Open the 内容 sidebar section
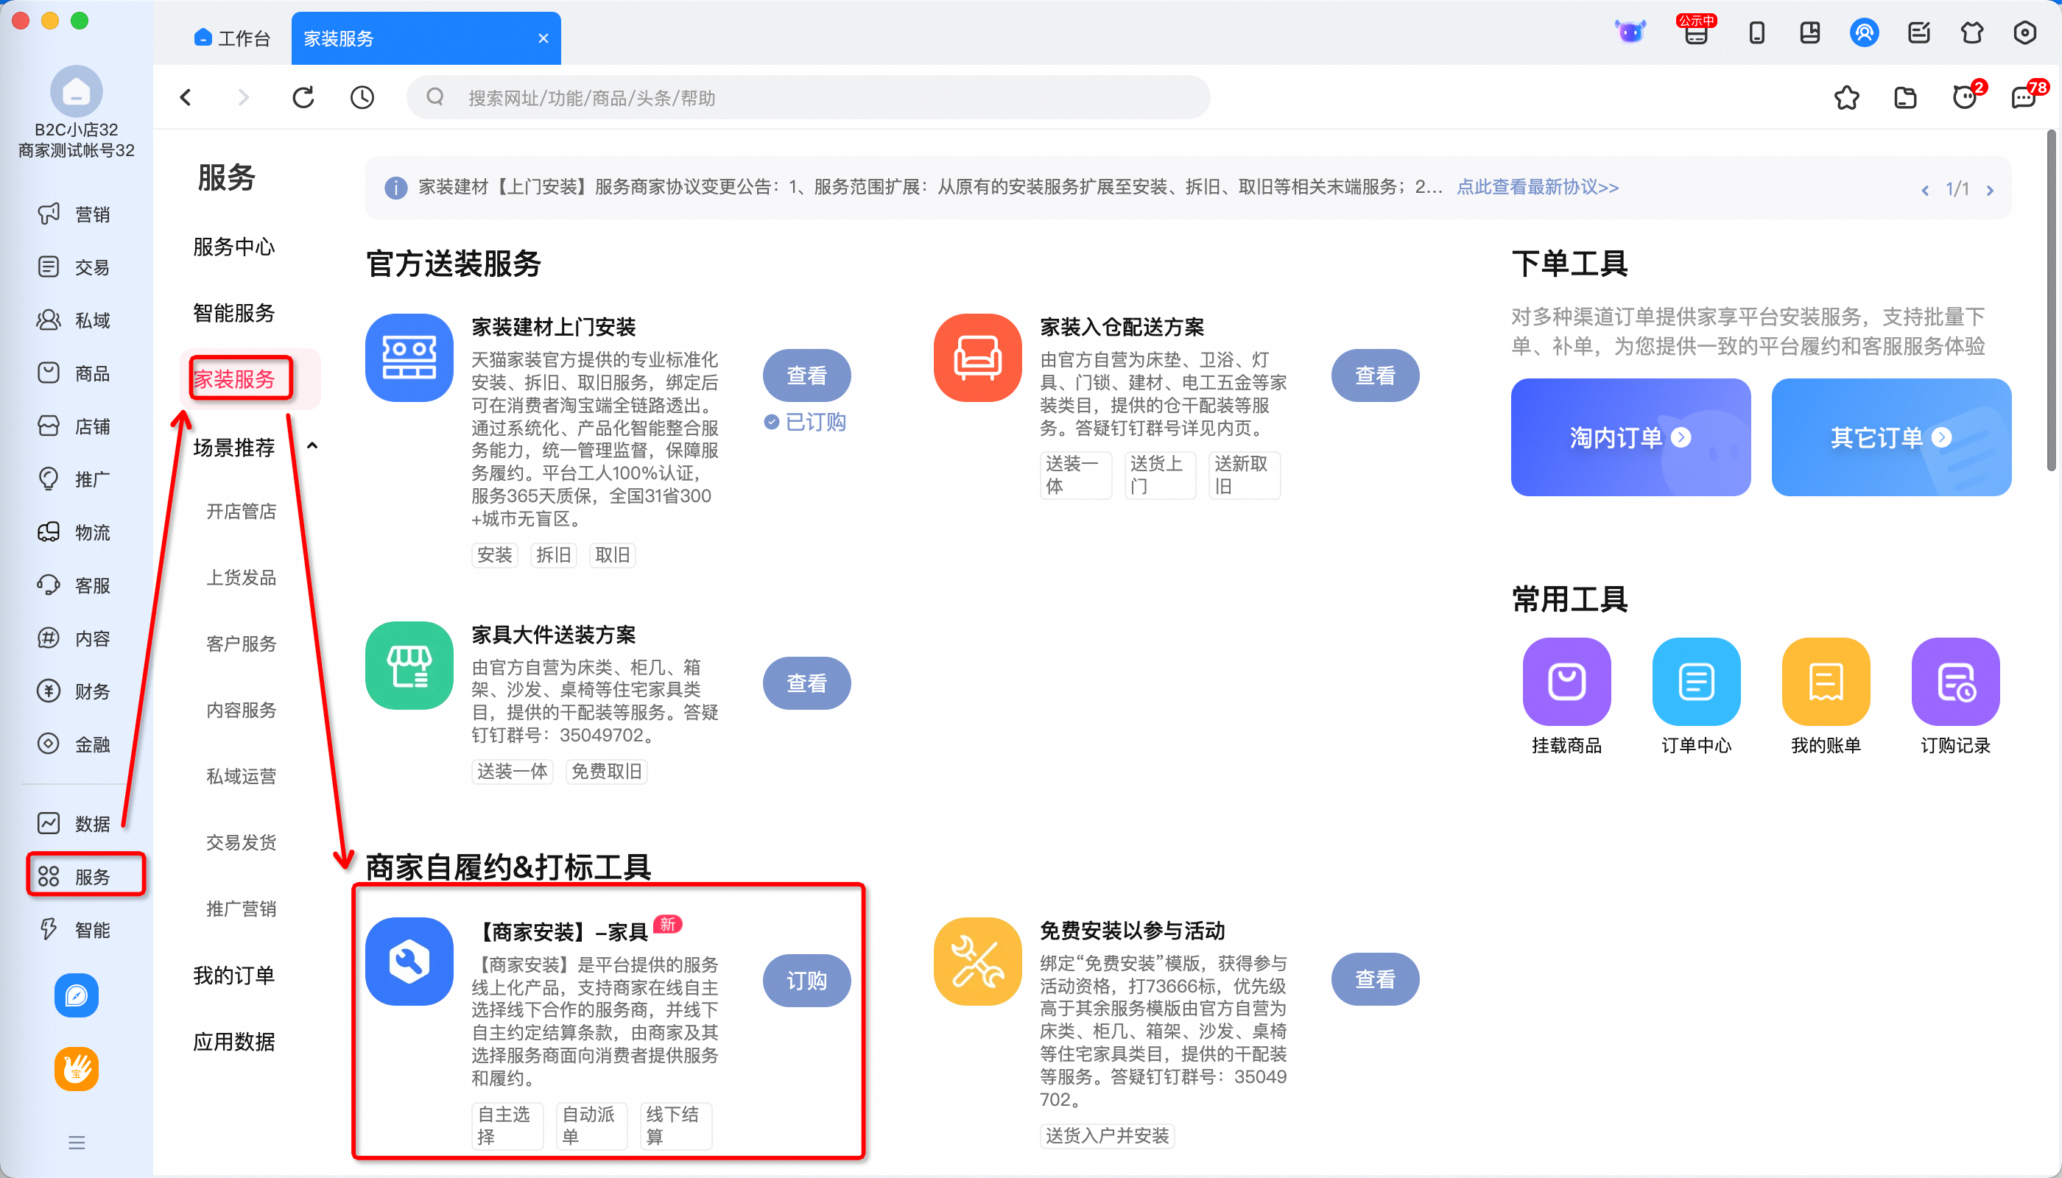 [74, 638]
